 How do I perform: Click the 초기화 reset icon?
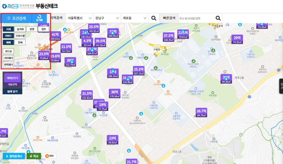pos(39,18)
